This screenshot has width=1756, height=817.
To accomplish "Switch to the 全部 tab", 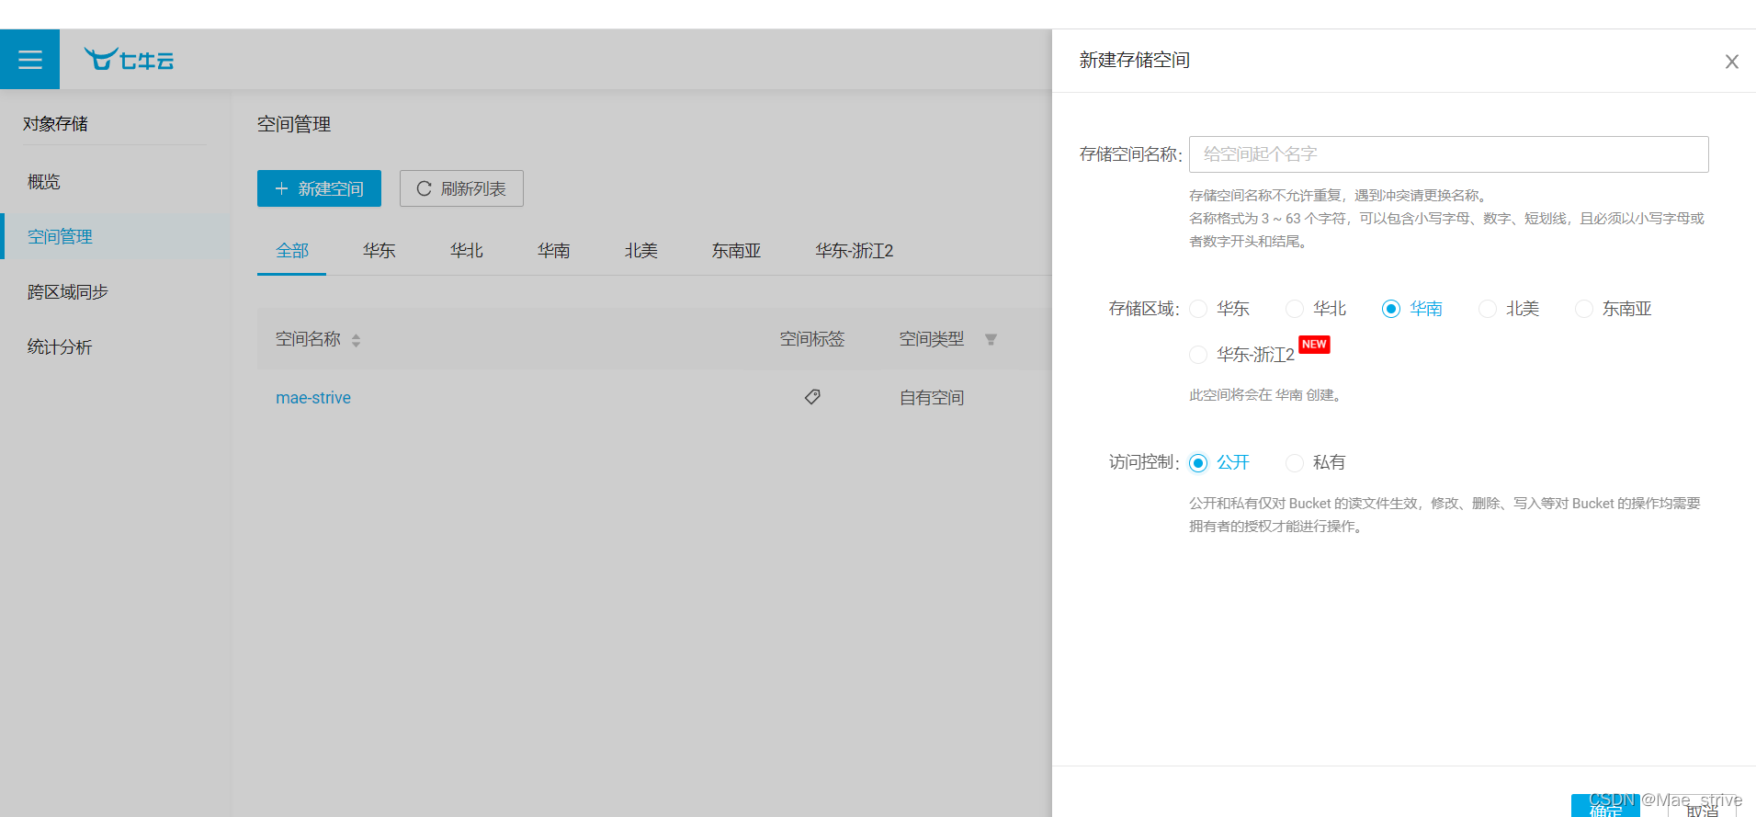I will pos(292,251).
